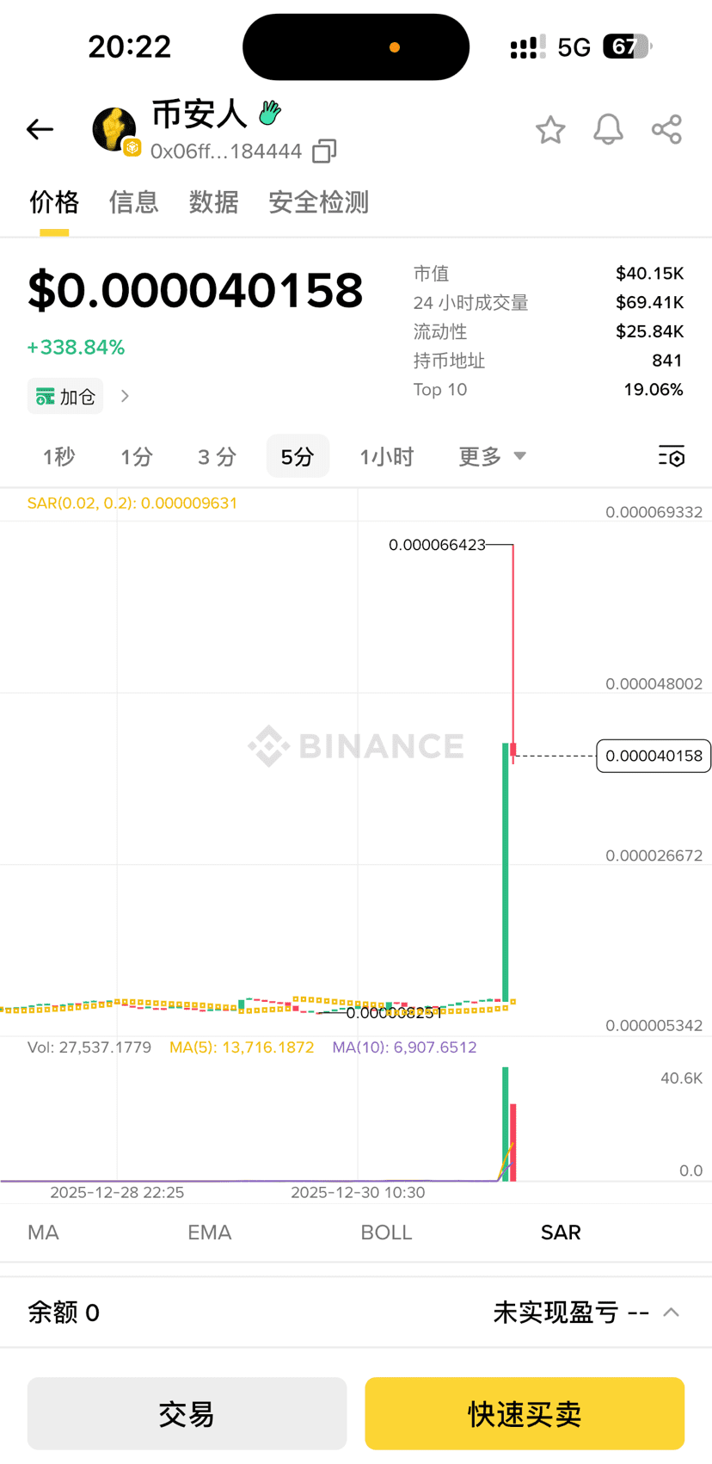Tap the +338.84% change value

pos(76,348)
